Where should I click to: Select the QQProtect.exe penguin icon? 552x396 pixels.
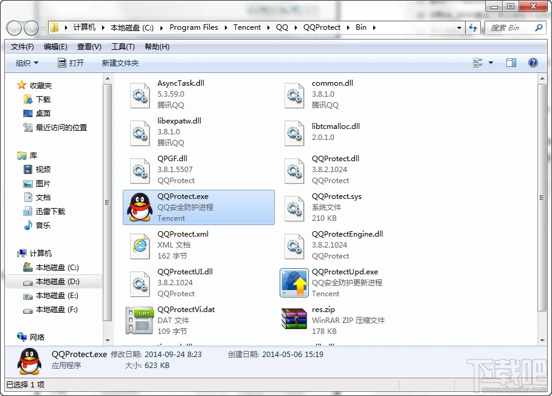coord(139,207)
